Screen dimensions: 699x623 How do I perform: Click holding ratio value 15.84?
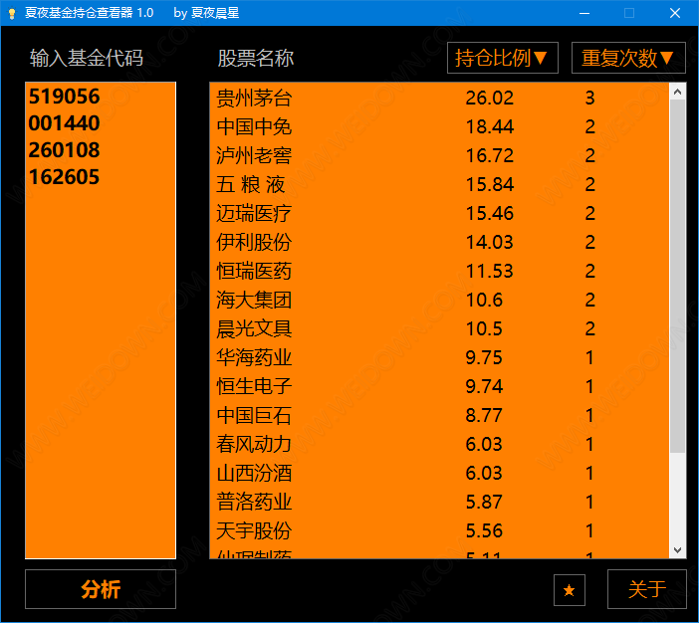(x=490, y=184)
